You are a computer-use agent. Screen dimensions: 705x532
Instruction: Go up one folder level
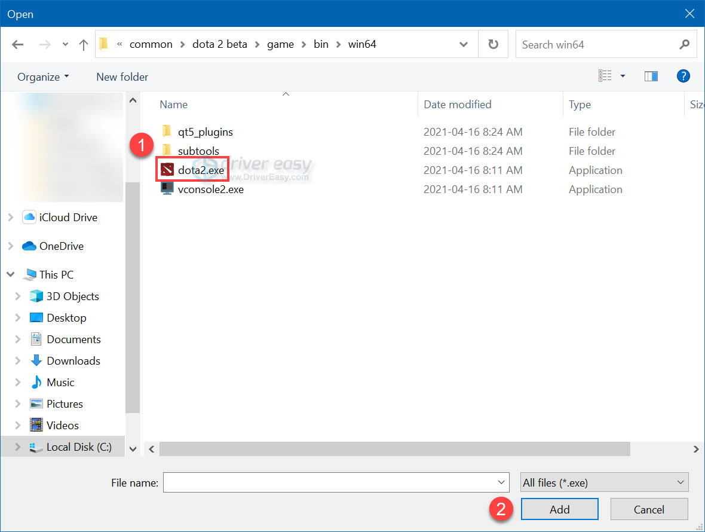tap(83, 44)
